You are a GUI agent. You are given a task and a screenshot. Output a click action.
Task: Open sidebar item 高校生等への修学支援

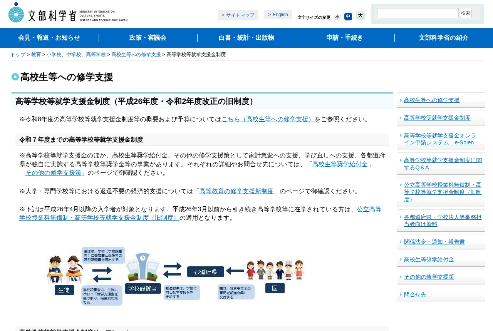[441, 100]
